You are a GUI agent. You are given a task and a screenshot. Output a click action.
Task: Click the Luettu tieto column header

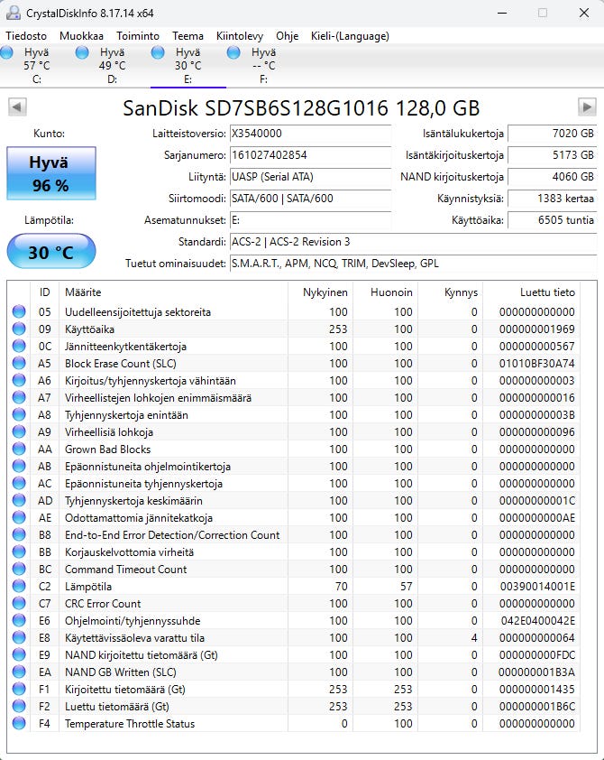tap(547, 292)
